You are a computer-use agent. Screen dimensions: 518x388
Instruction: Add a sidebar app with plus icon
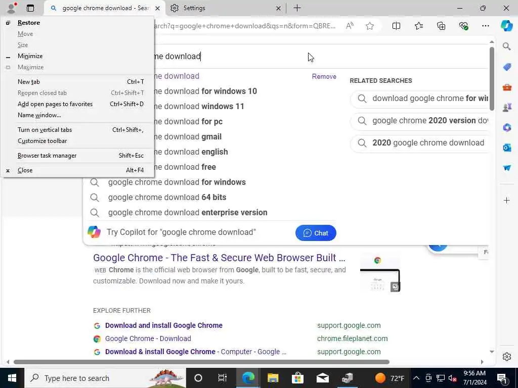point(506,200)
